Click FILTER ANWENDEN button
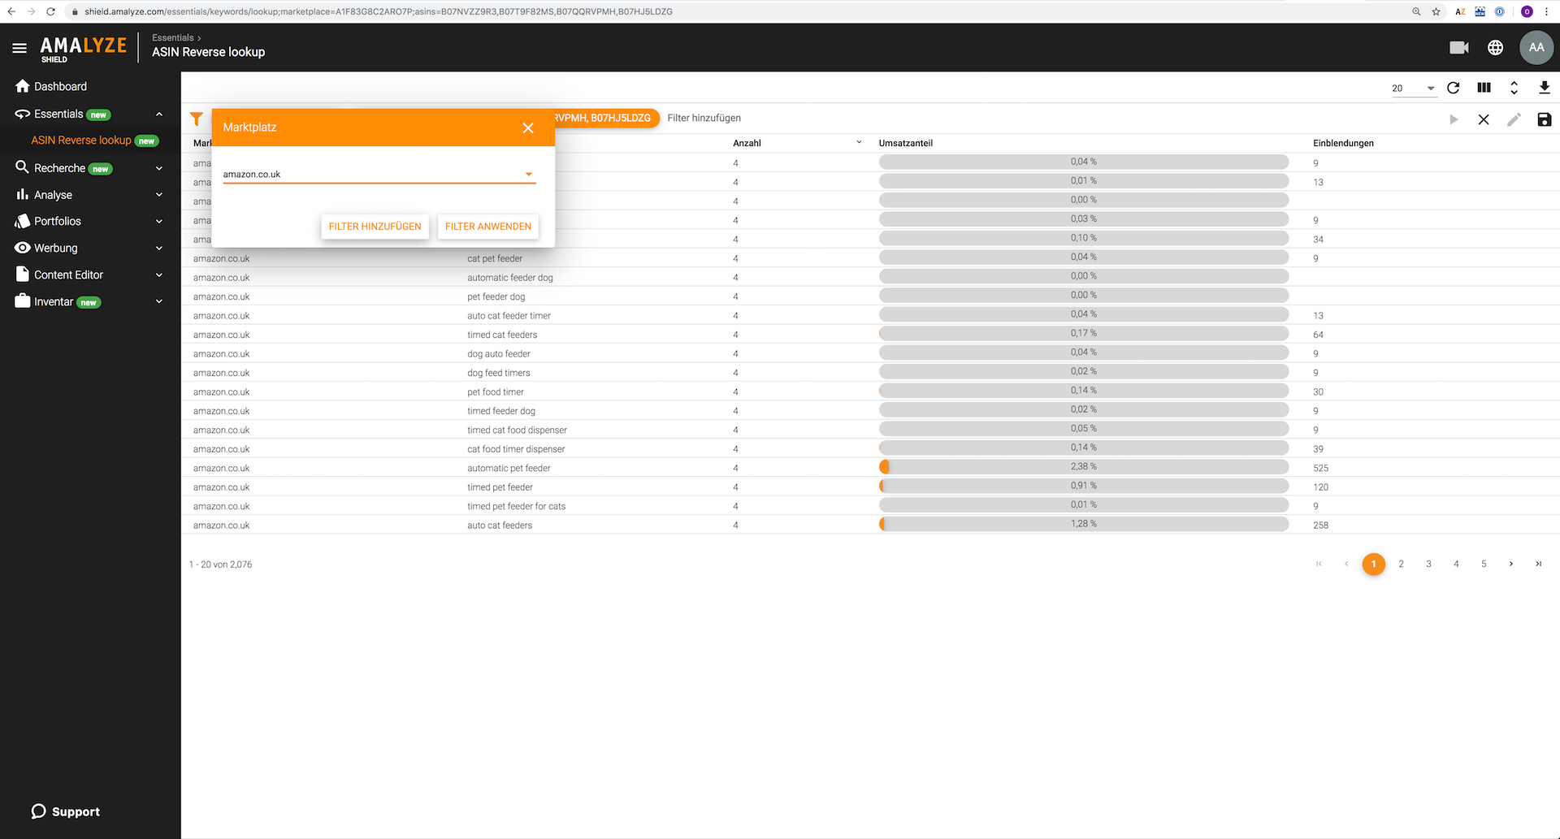The image size is (1560, 839). pos(488,227)
